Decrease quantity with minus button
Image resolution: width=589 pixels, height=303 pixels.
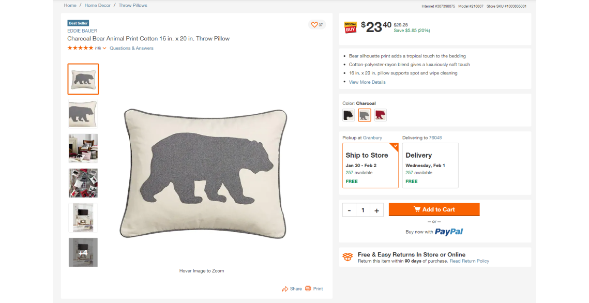(350, 210)
